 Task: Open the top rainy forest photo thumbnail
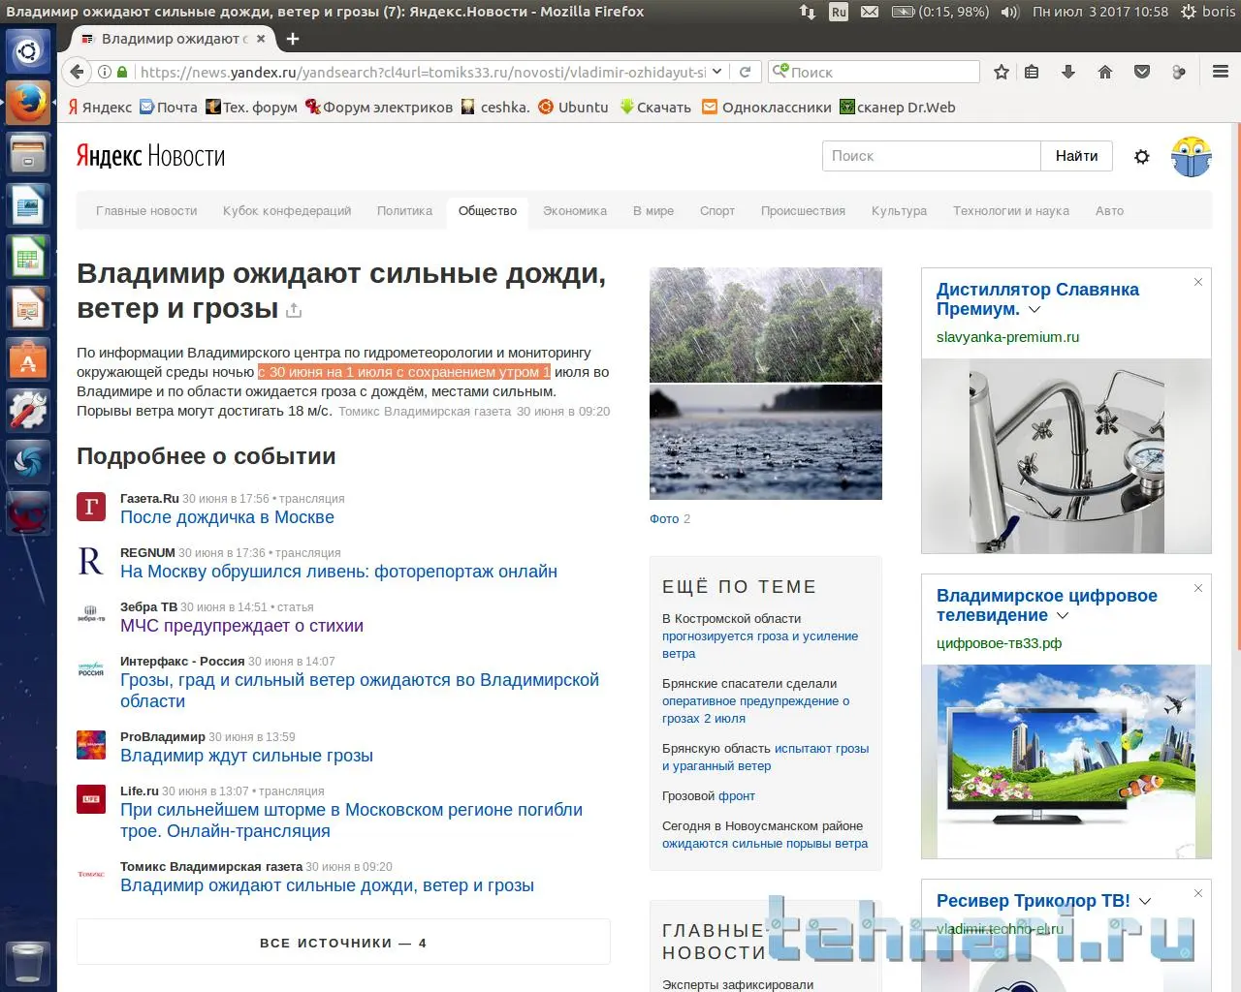tap(766, 325)
